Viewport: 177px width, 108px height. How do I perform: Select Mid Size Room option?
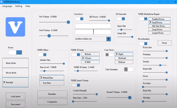tap(159, 26)
